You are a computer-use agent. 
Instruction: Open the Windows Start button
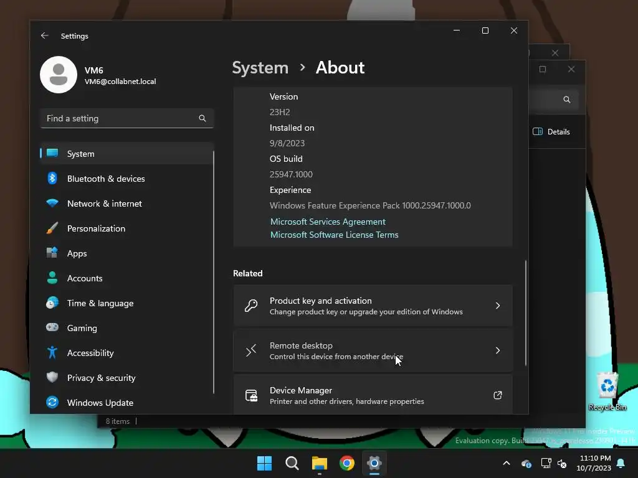(x=264, y=463)
